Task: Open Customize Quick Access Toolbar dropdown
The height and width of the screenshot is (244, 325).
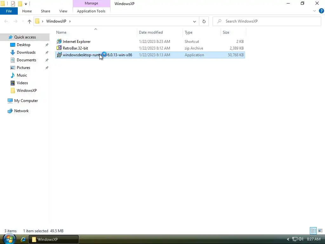Action: 26,4
